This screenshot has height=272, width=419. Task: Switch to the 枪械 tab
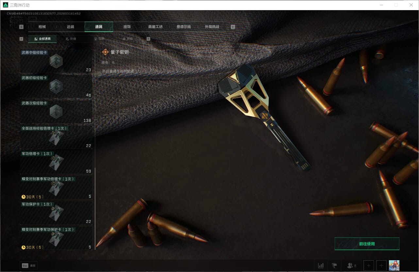click(42, 27)
